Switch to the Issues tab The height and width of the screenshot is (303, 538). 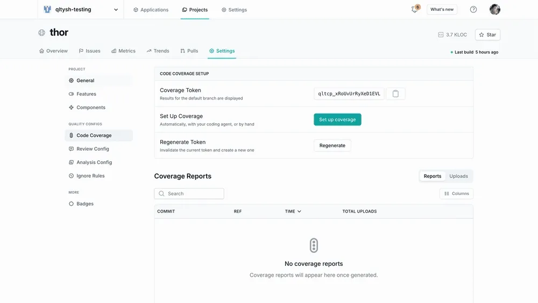pos(89,51)
